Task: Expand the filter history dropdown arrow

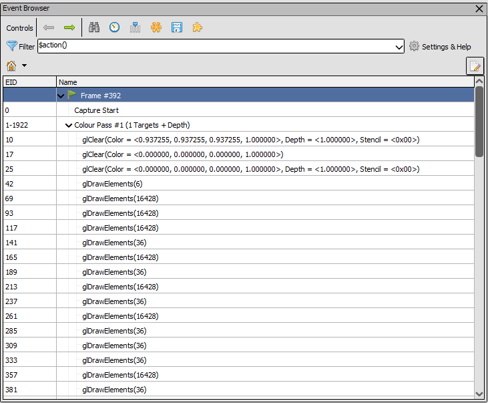Action: [x=399, y=47]
